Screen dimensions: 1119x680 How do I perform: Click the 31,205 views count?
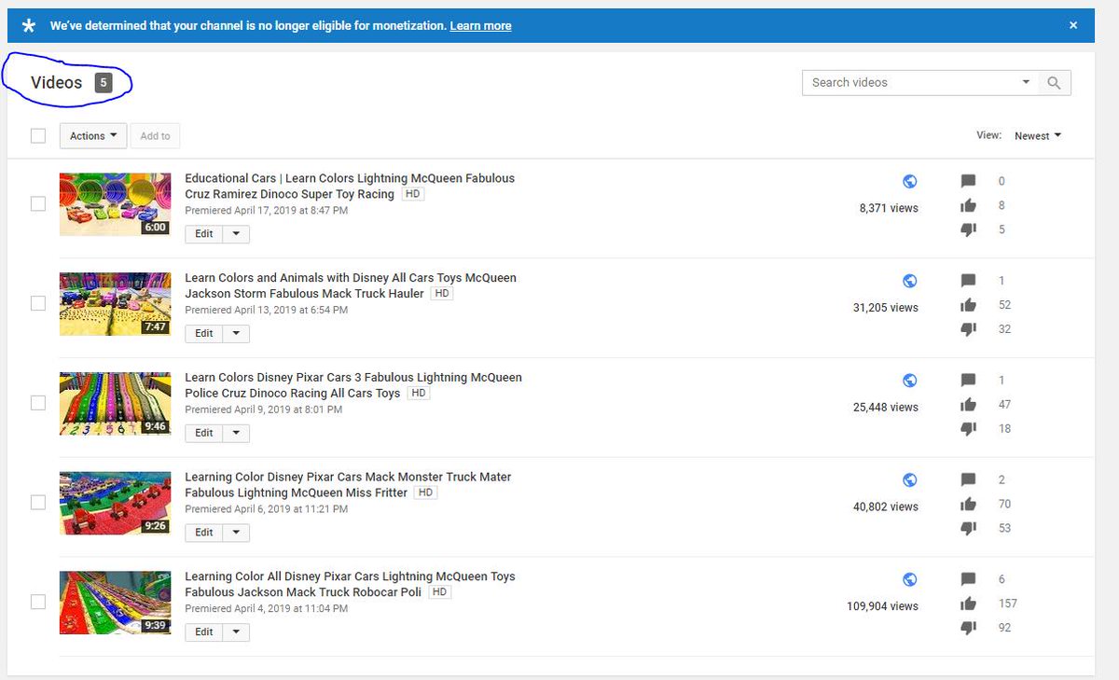tap(886, 308)
